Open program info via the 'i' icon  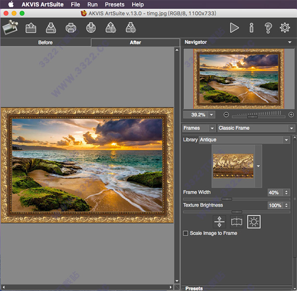[x=251, y=28]
